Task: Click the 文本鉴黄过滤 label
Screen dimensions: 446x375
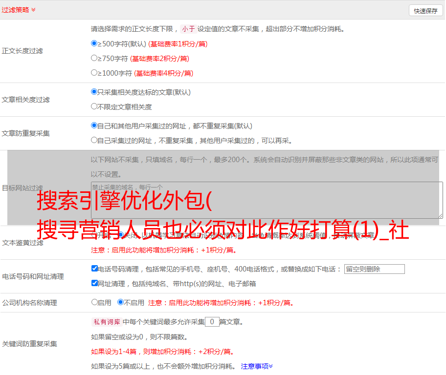Action: pos(23,243)
